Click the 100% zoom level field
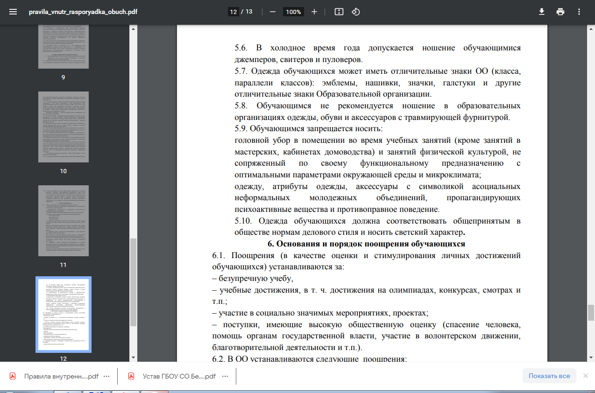This screenshot has width=595, height=393. tap(293, 12)
